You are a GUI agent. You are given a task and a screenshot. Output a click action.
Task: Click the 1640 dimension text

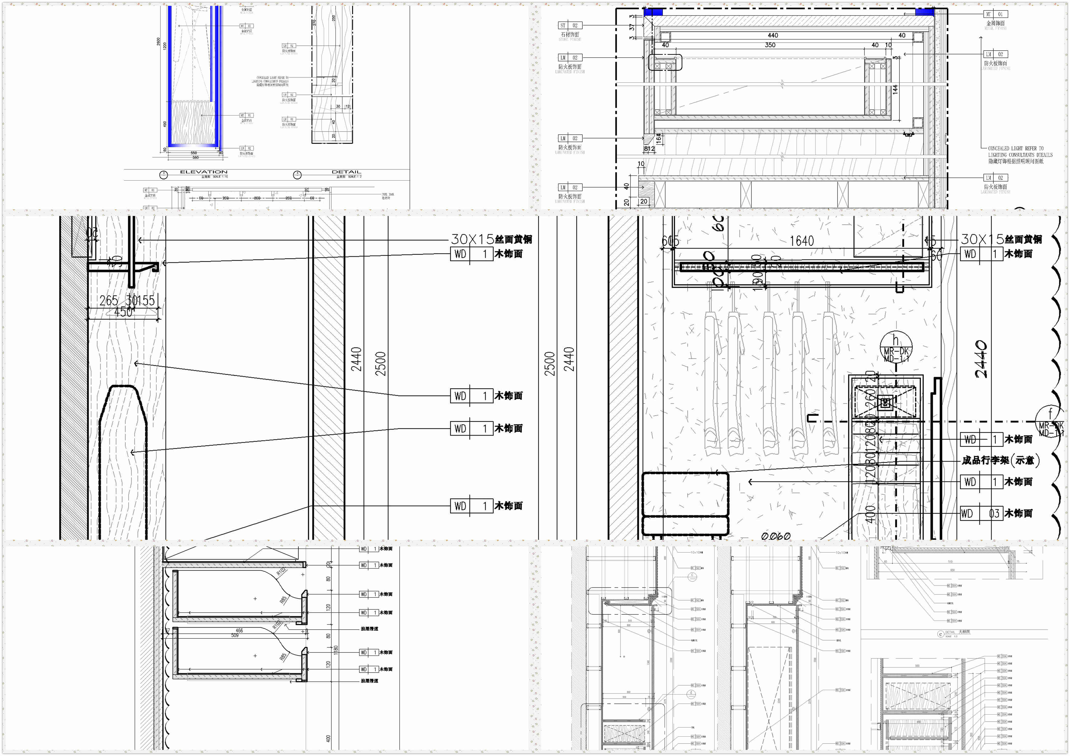click(802, 241)
